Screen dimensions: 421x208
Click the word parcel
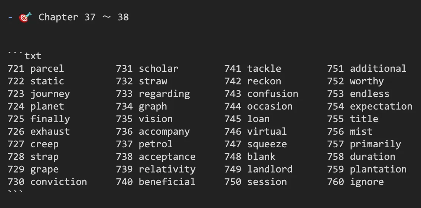coord(47,69)
